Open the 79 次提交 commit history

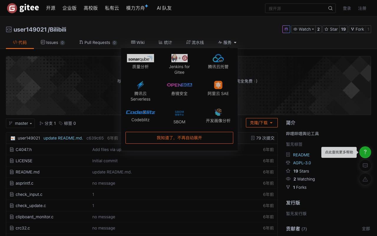(263, 138)
